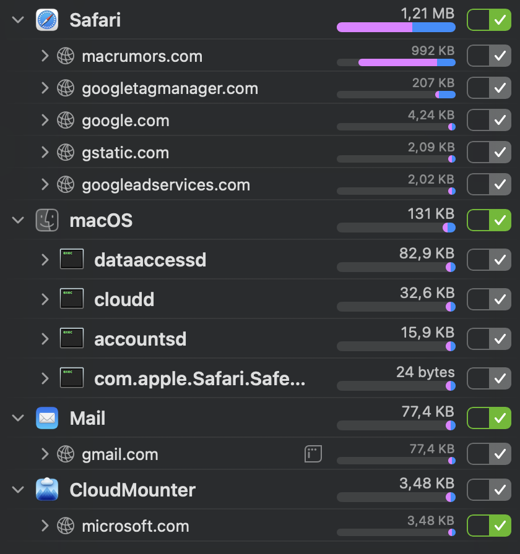Expand the cloudd process row
Viewport: 520px width, 554px height.
click(45, 299)
